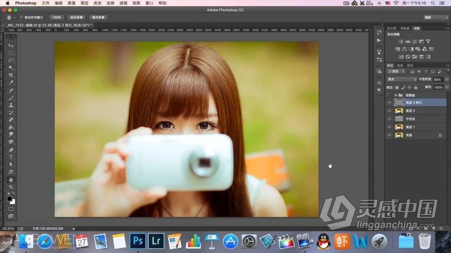Screen dimensions: 451x253
Task: Hide the 背景 layer eye icon
Action: click(x=389, y=135)
